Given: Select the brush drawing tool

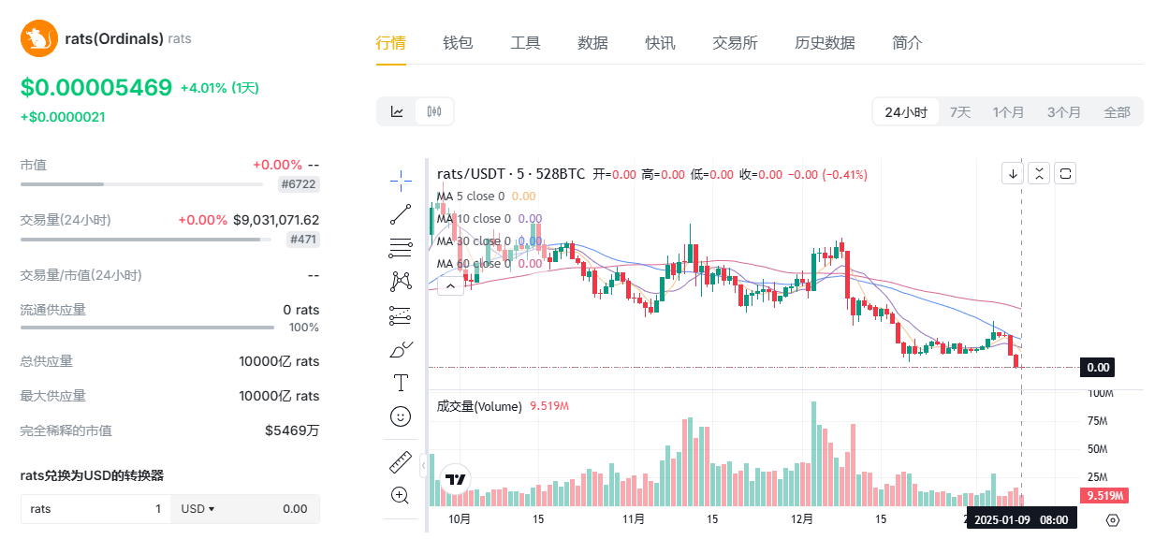Looking at the screenshot, I should 401,349.
